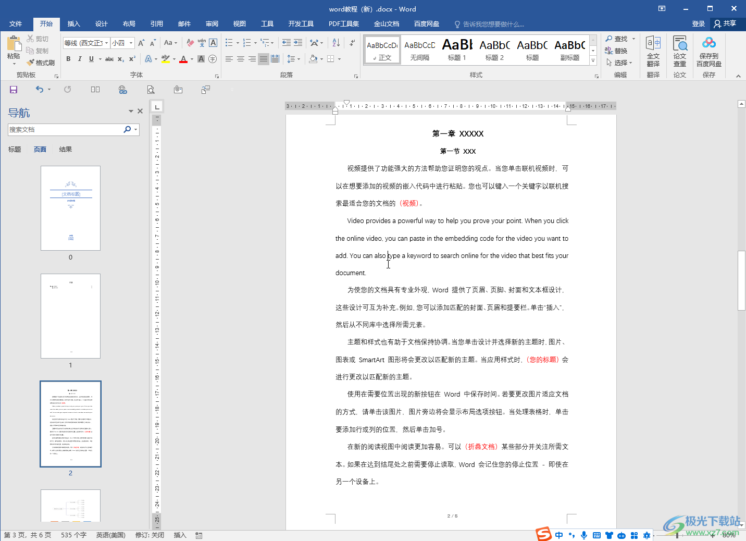
Task: Click the Replace (替换) button
Action: 616,51
